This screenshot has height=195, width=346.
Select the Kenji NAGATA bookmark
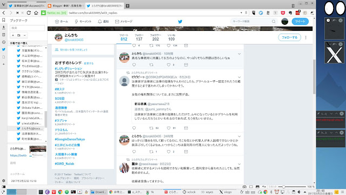29,118
